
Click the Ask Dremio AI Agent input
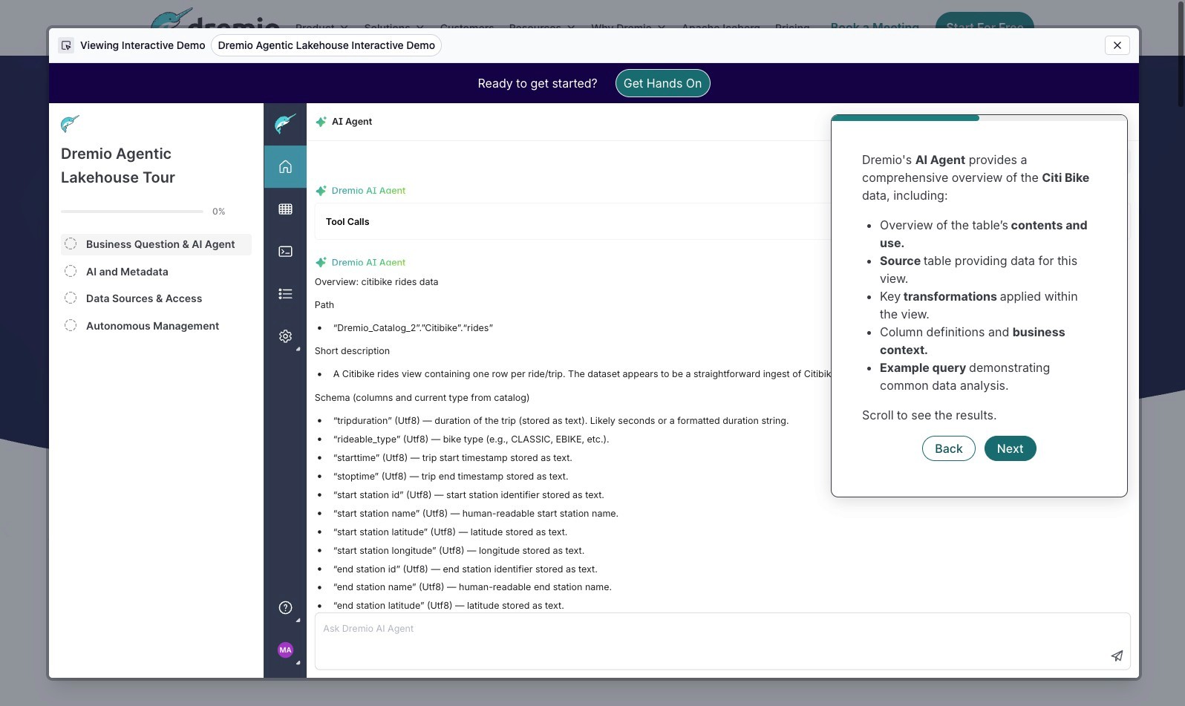click(722, 641)
